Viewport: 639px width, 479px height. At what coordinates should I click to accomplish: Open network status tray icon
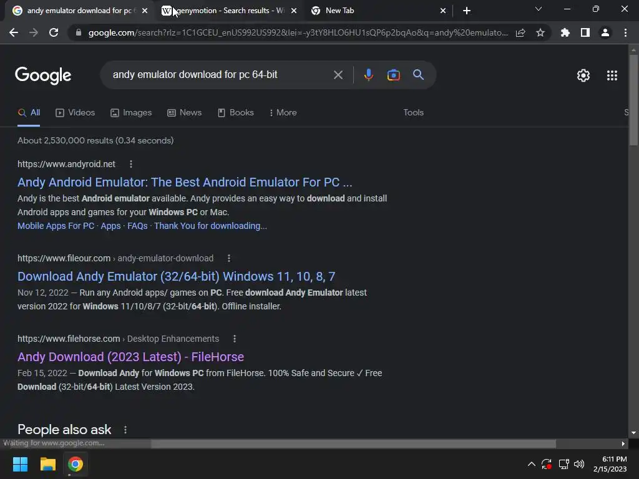point(563,464)
